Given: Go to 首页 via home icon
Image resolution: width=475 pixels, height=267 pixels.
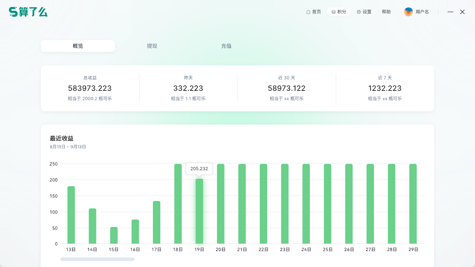Looking at the screenshot, I should tap(308, 12).
